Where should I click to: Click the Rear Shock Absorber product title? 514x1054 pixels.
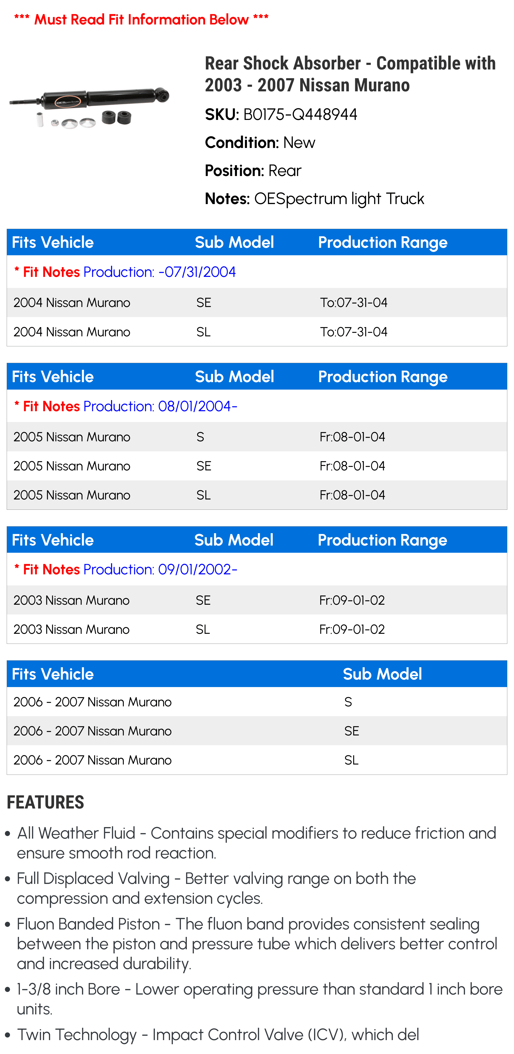(x=350, y=74)
